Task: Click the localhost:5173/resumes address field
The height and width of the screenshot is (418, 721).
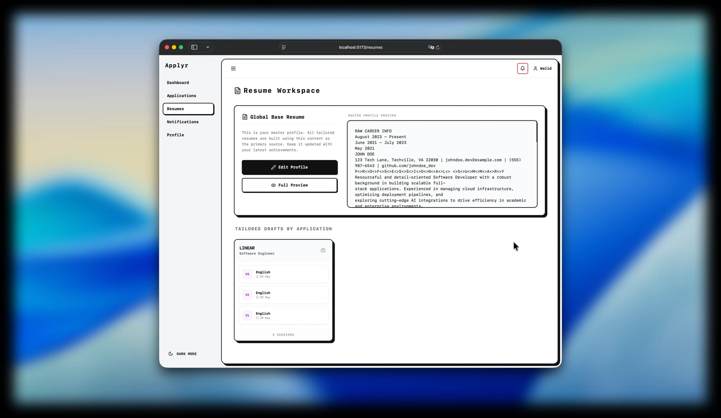Action: coord(360,47)
